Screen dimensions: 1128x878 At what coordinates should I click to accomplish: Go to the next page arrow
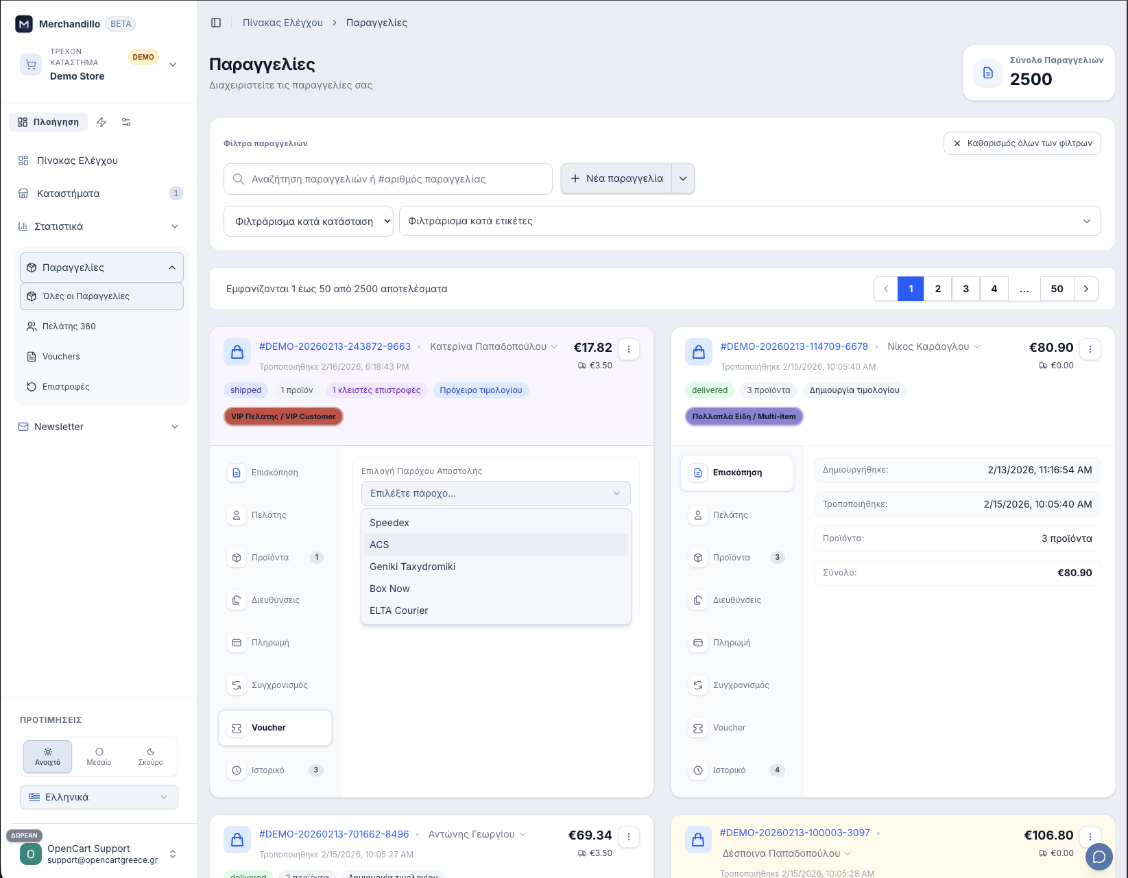click(x=1086, y=289)
